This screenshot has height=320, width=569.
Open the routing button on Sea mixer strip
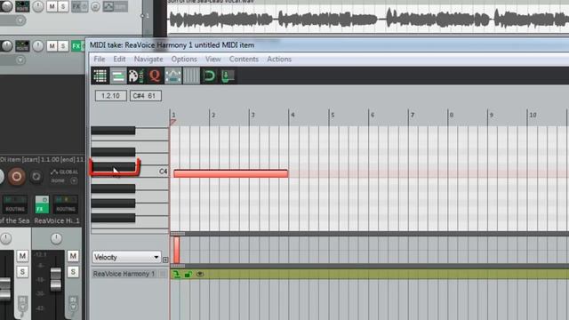pyautogui.click(x=15, y=204)
